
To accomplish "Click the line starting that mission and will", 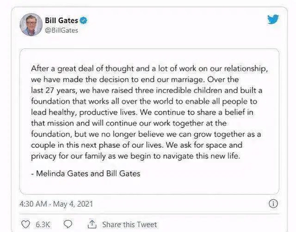I will (x=129, y=123).
